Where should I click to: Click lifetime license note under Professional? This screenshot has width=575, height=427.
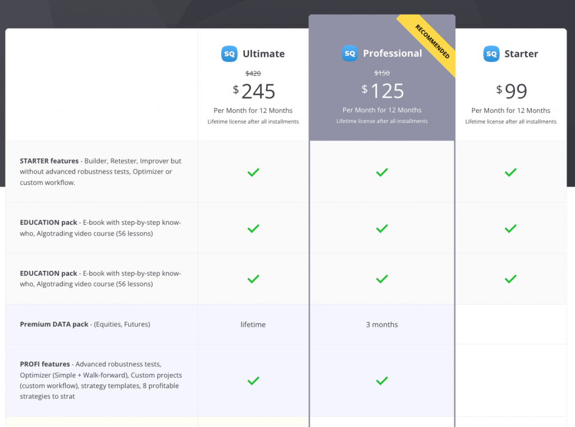coord(382,121)
